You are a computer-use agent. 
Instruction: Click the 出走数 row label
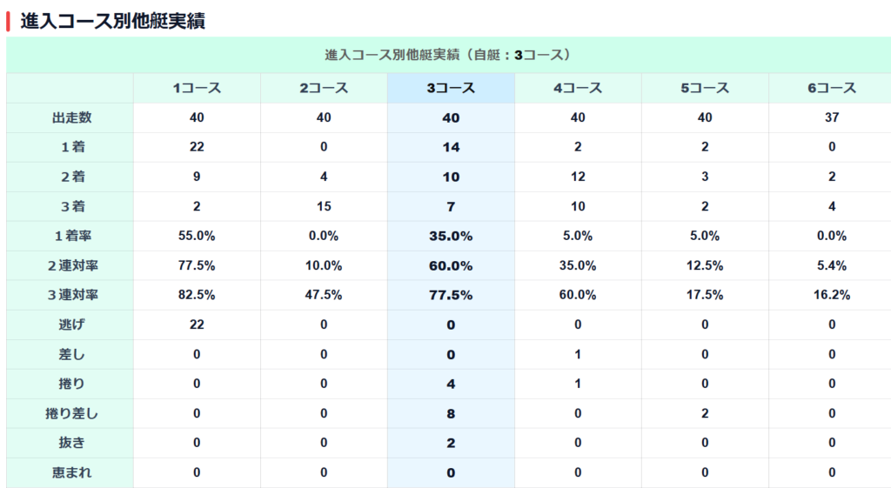tap(70, 117)
